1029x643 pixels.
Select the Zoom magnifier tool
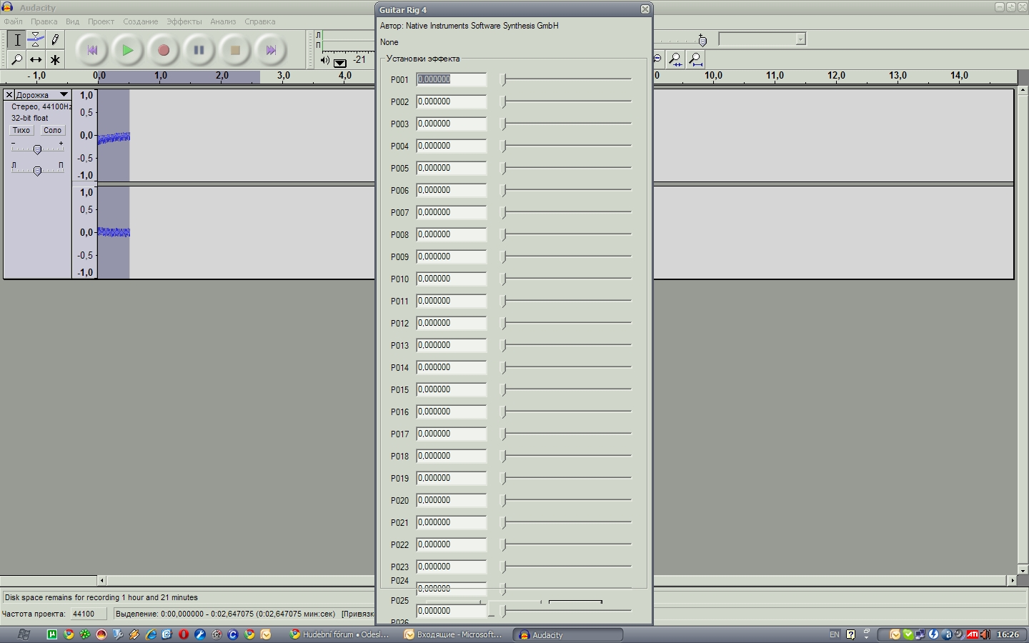[x=17, y=60]
